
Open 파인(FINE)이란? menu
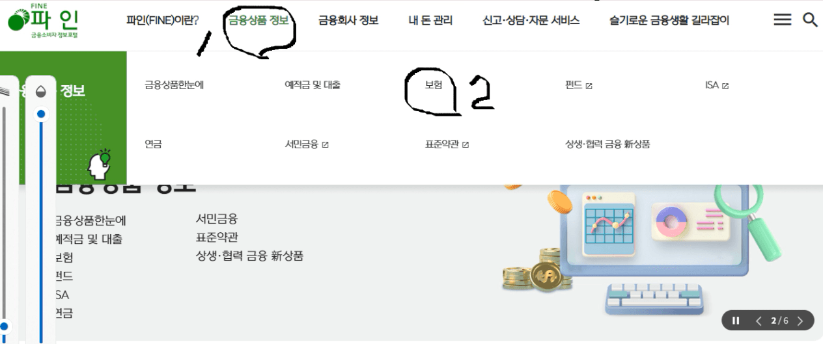(162, 20)
